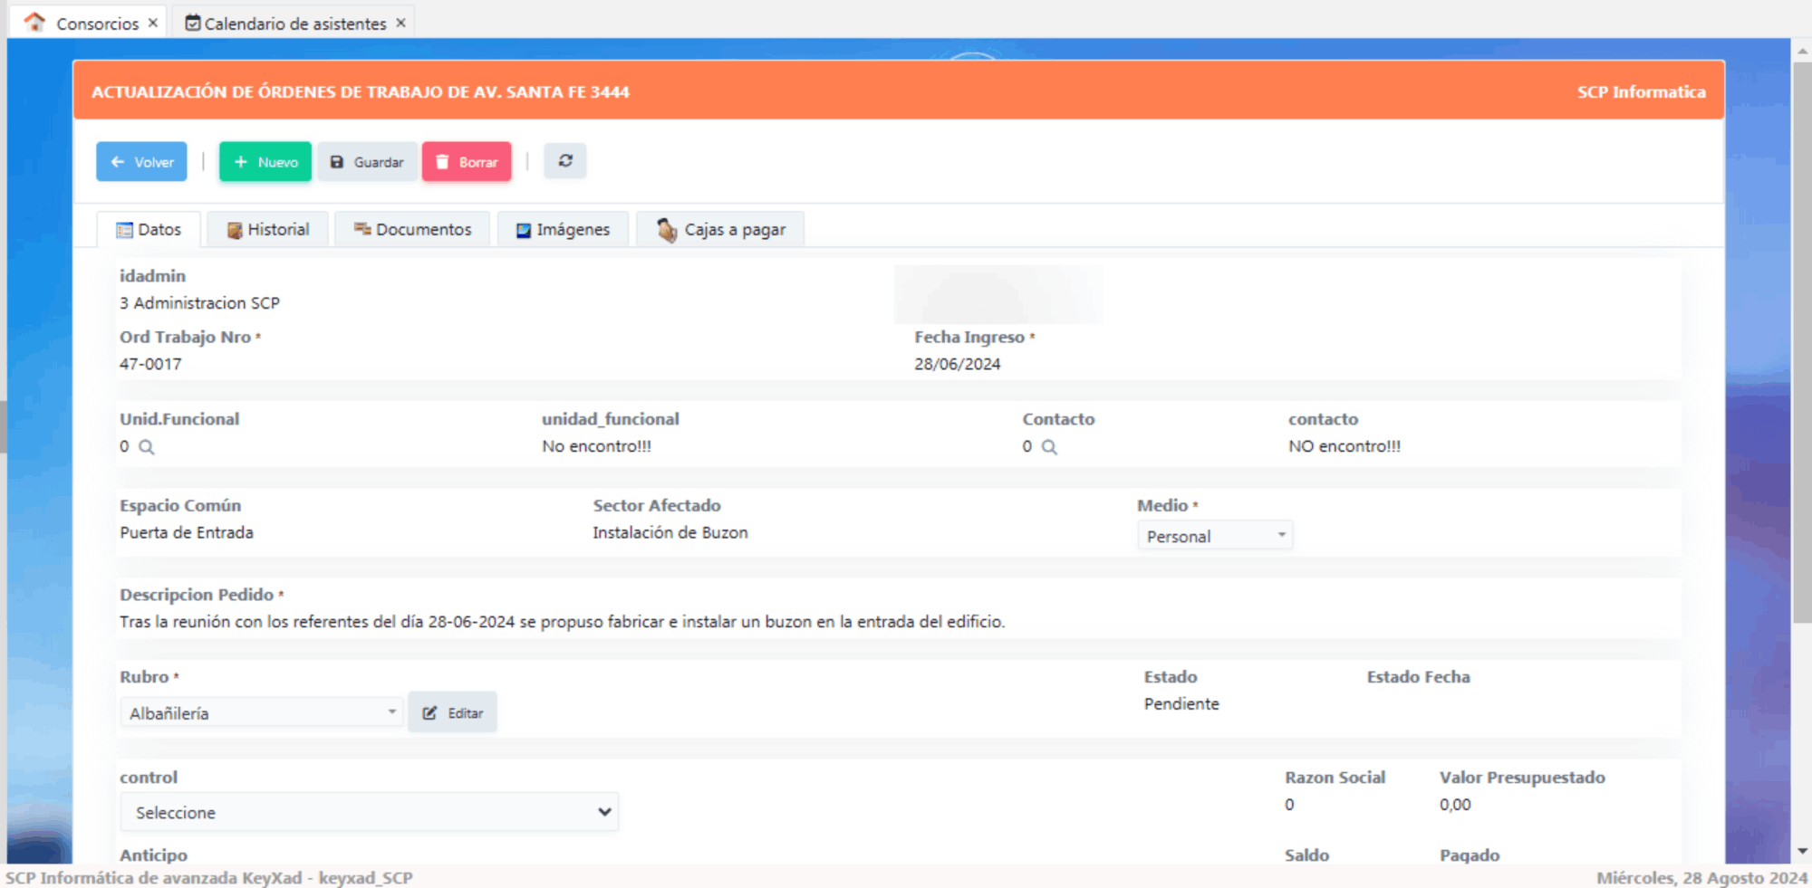Go back with the Volver button

(x=141, y=162)
